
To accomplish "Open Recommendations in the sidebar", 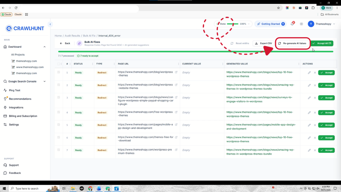I will (x=20, y=99).
